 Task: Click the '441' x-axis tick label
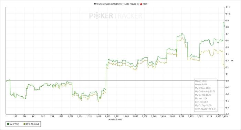33,117
